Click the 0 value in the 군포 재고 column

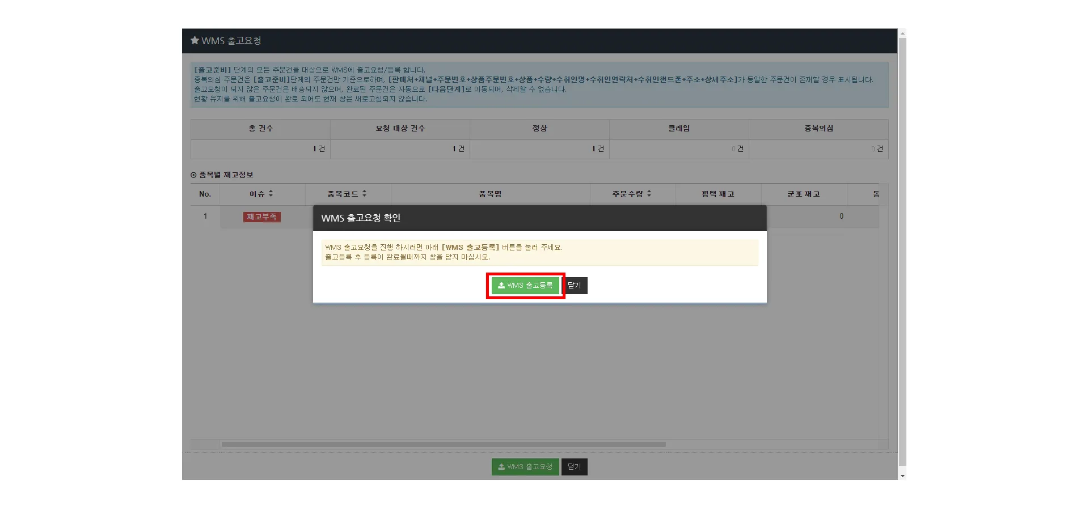[841, 216]
